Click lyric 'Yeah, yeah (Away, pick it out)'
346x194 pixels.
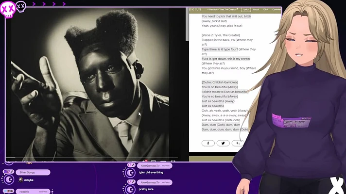[x=222, y=26]
